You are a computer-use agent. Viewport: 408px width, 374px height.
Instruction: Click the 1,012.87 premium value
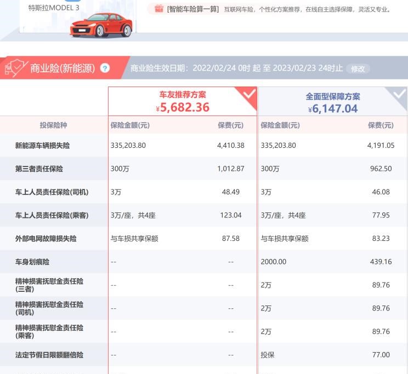231,169
